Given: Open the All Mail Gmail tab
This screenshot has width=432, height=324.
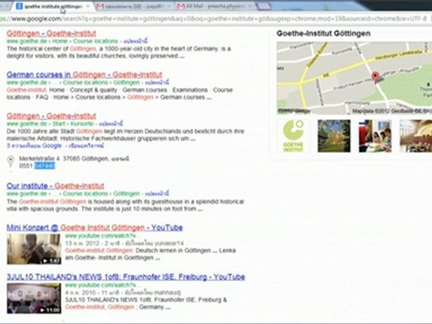Looking at the screenshot, I should 215,7.
